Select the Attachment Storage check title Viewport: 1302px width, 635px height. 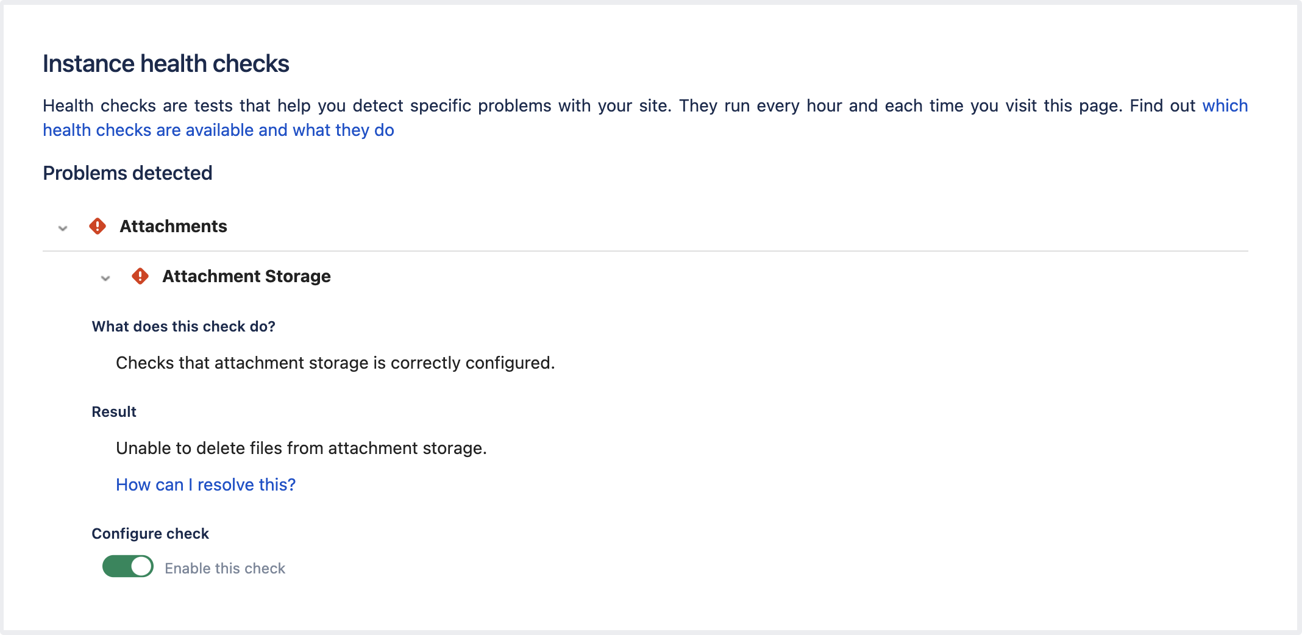246,276
